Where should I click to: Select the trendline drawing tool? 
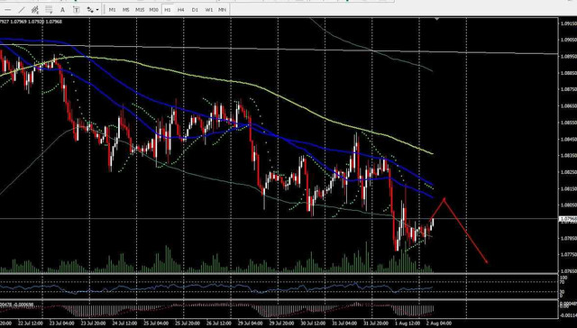pos(22,10)
